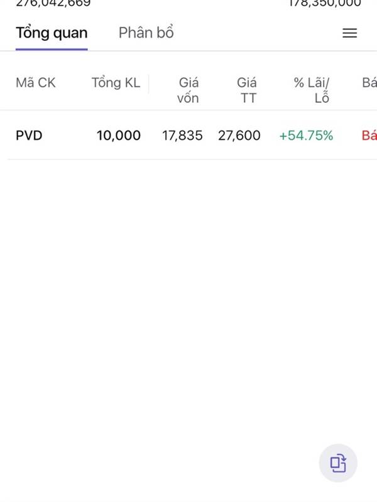Click the partially visible Bán column header
377x502 pixels.
[x=369, y=83]
